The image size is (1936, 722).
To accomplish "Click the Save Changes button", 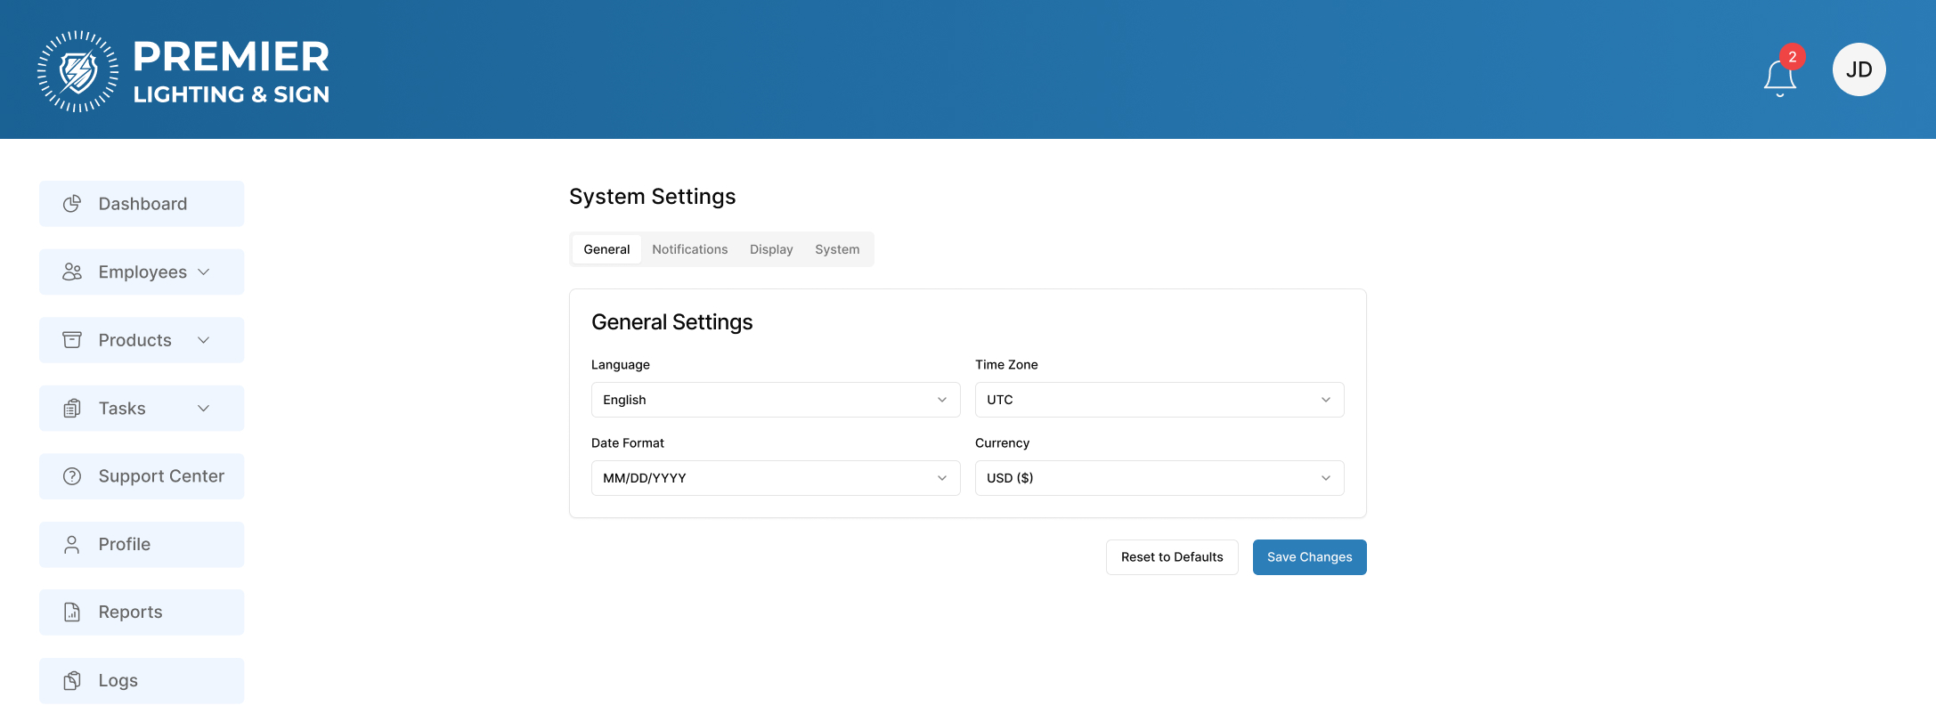I will [x=1309, y=557].
